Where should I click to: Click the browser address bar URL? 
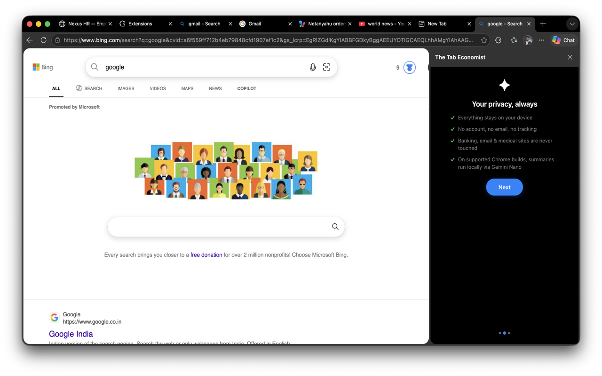point(268,40)
